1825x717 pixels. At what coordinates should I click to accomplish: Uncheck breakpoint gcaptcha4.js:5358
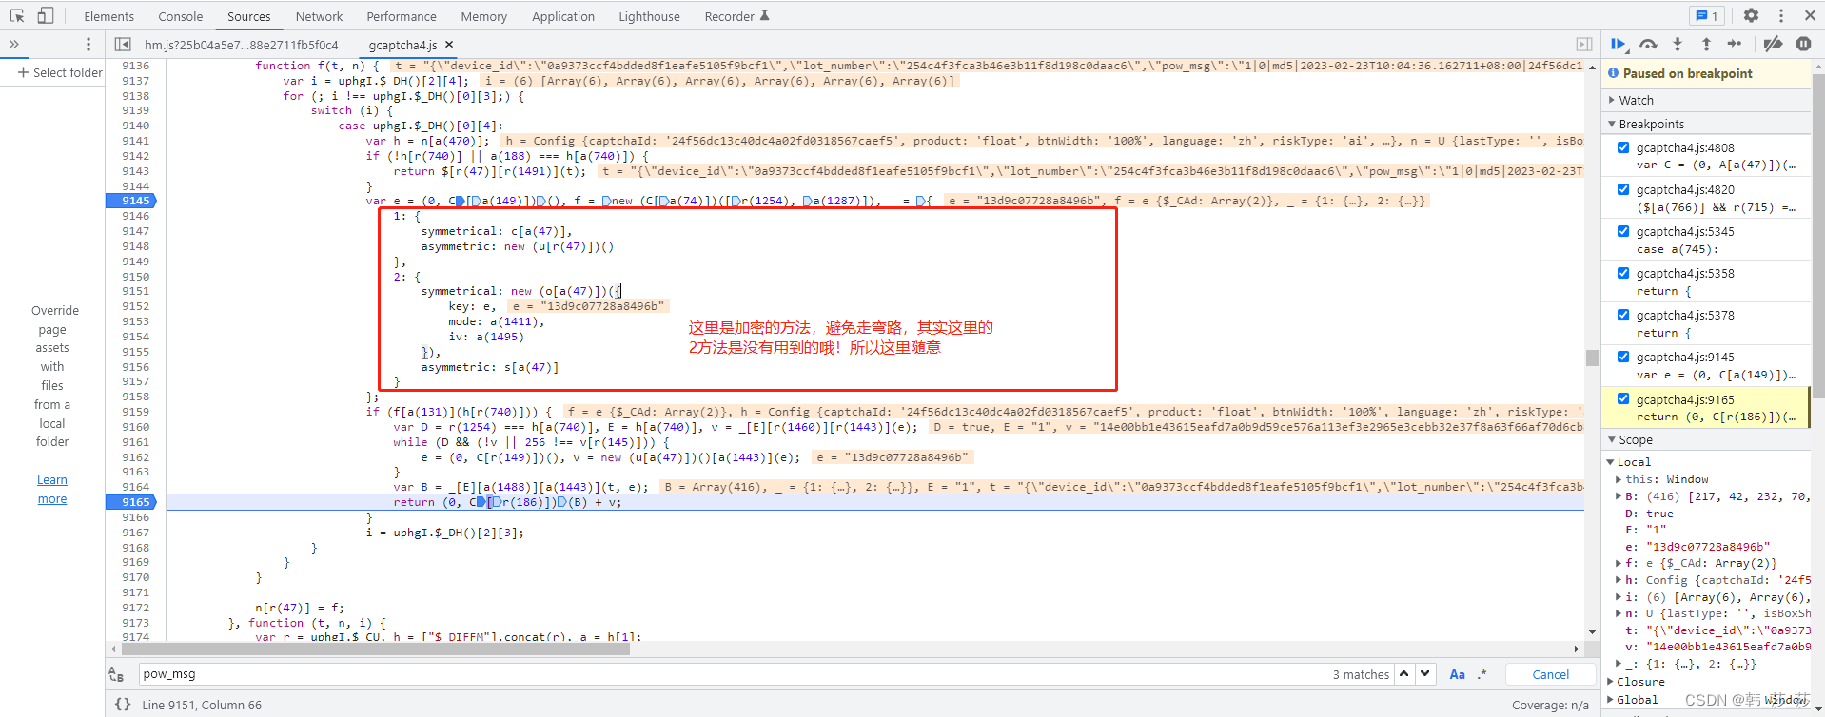(1623, 273)
